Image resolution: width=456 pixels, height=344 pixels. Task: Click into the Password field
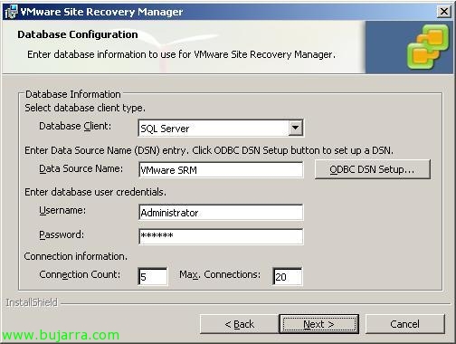221,236
